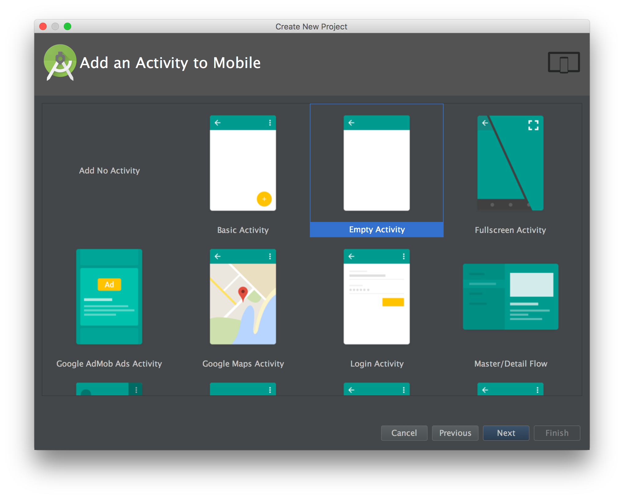Click the overflow dots in Login Activity preview
The height and width of the screenshot is (499, 624).
tap(403, 256)
